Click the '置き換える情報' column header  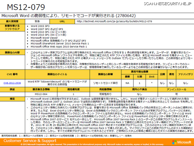pos(41,89)
